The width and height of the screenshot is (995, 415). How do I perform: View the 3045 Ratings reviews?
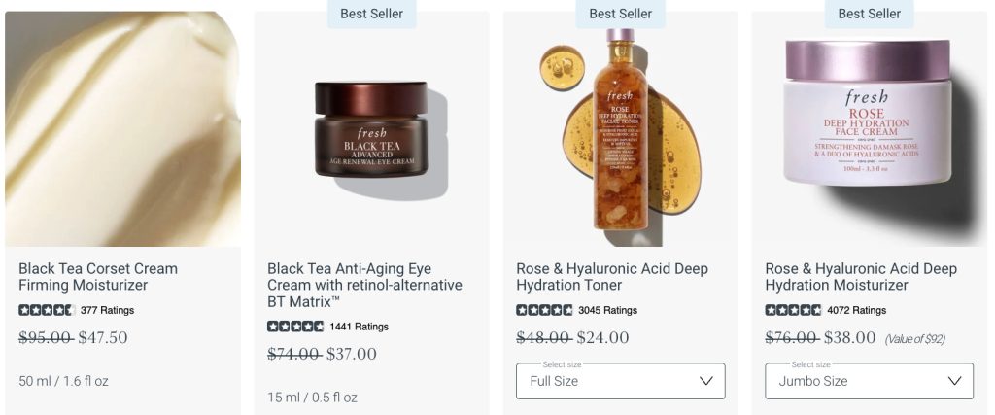[608, 310]
